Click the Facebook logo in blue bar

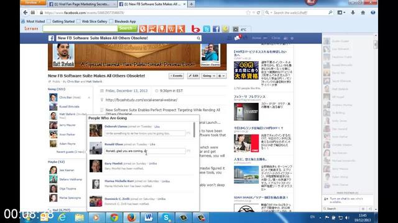[51, 38]
